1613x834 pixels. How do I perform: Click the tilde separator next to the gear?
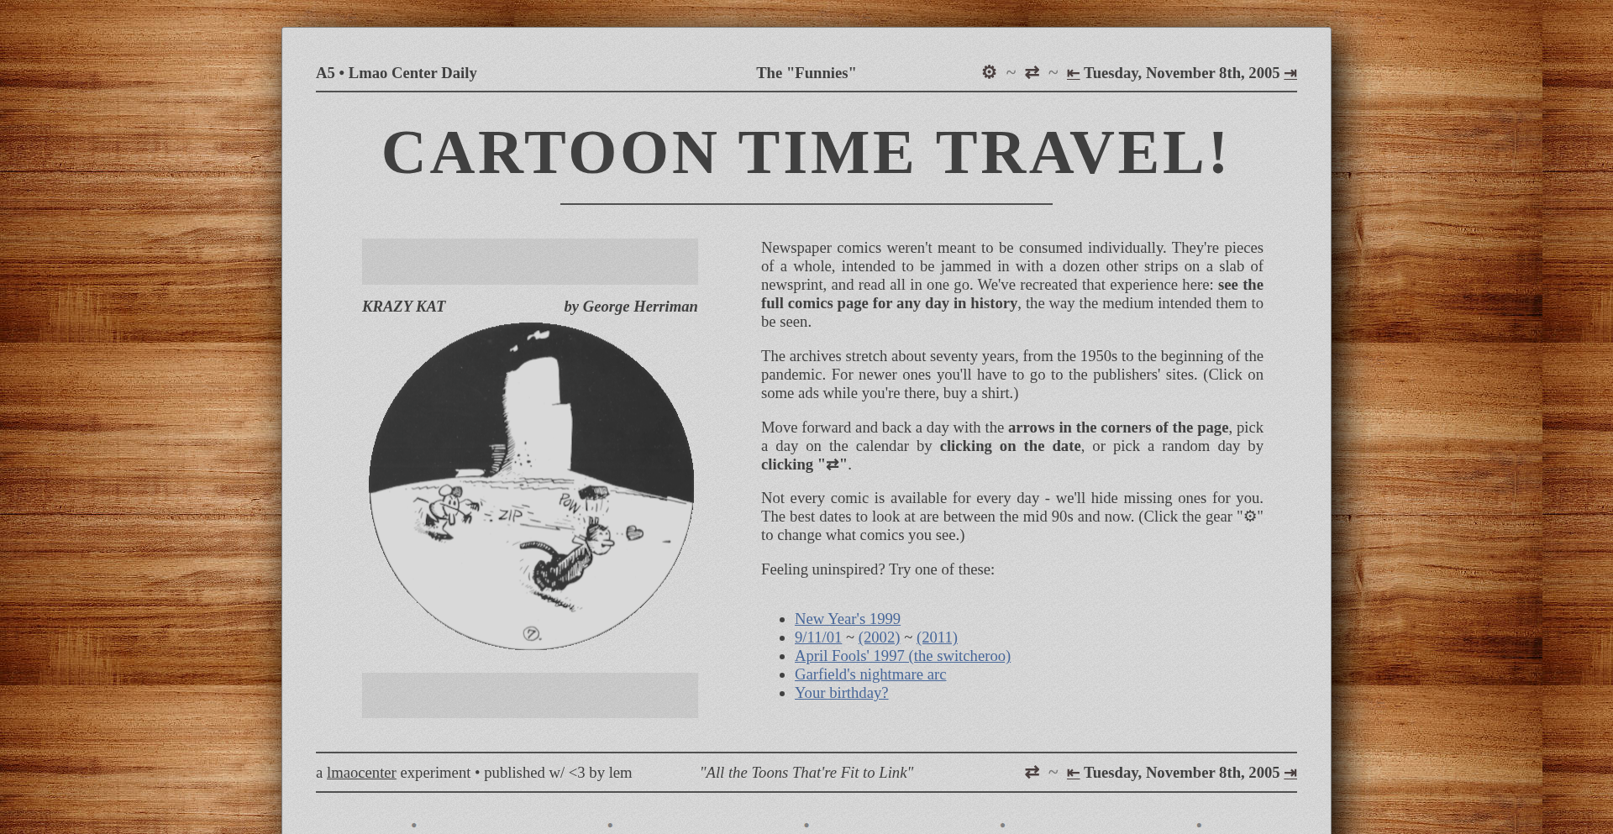(x=1011, y=73)
